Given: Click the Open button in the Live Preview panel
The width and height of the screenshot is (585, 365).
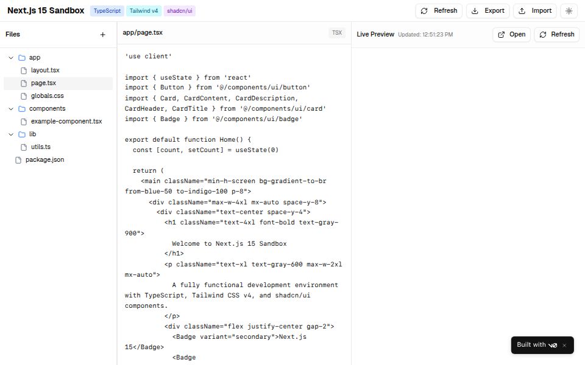Looking at the screenshot, I should [x=511, y=35].
